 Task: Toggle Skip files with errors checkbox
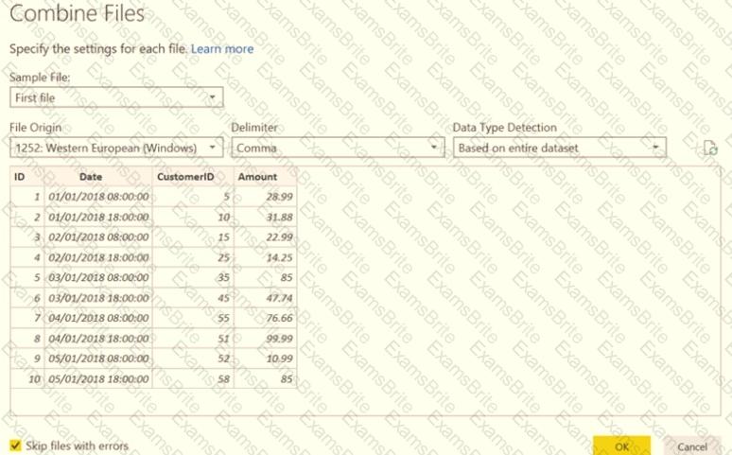pyautogui.click(x=16, y=446)
